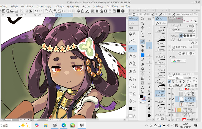
Task: Hide layer レイヤー 6 via eye icon
Action: (170, 115)
